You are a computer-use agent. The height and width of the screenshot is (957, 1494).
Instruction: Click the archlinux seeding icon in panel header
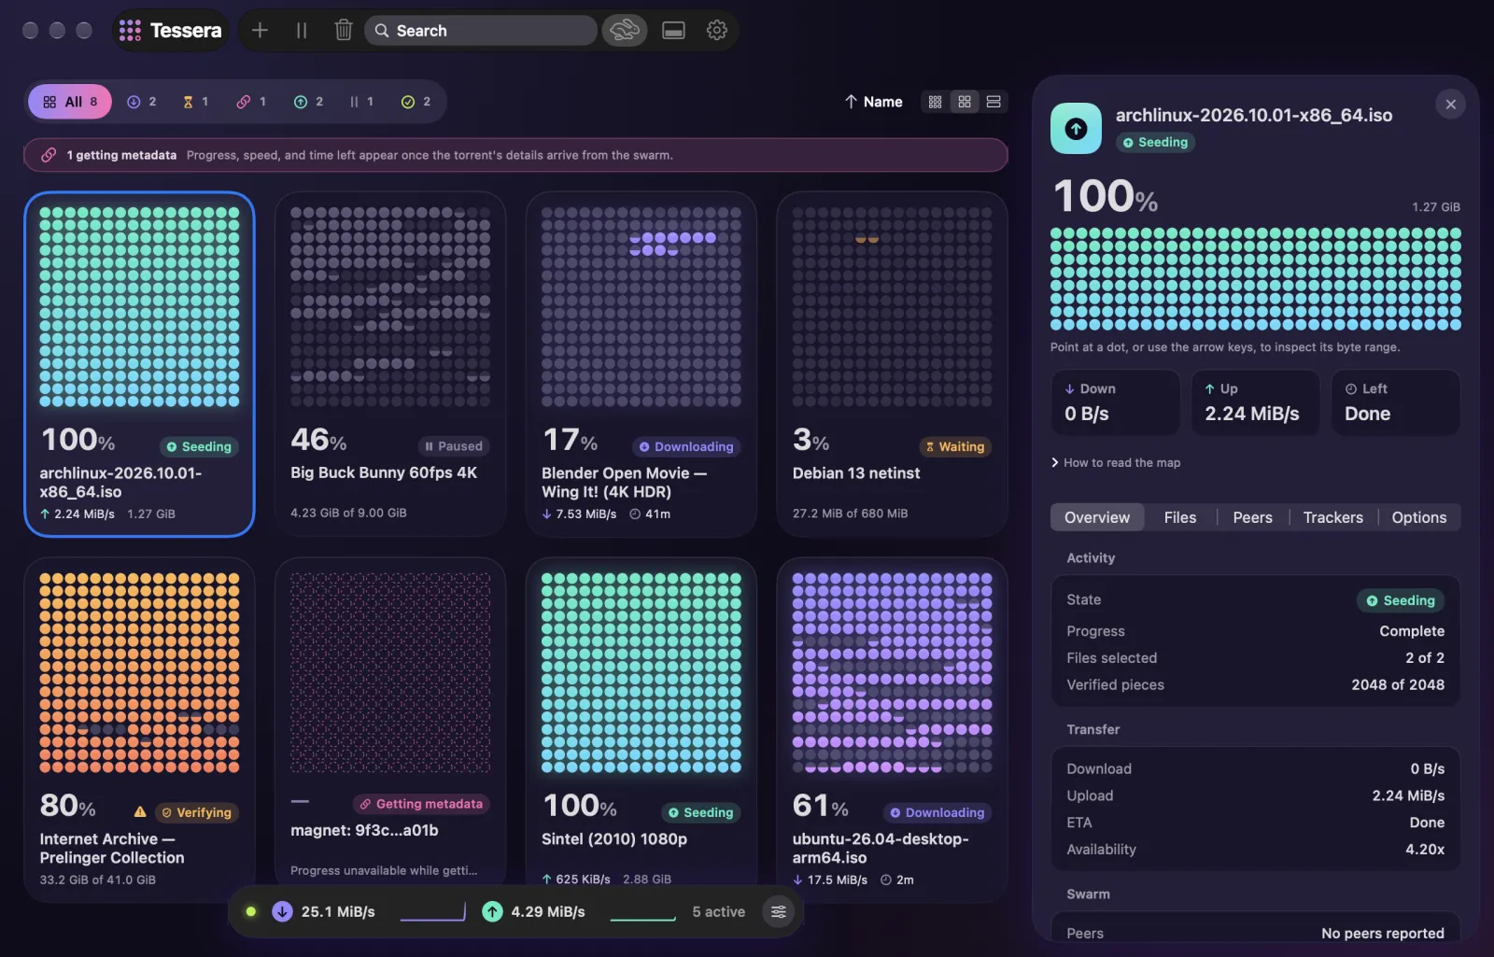[x=1076, y=129]
